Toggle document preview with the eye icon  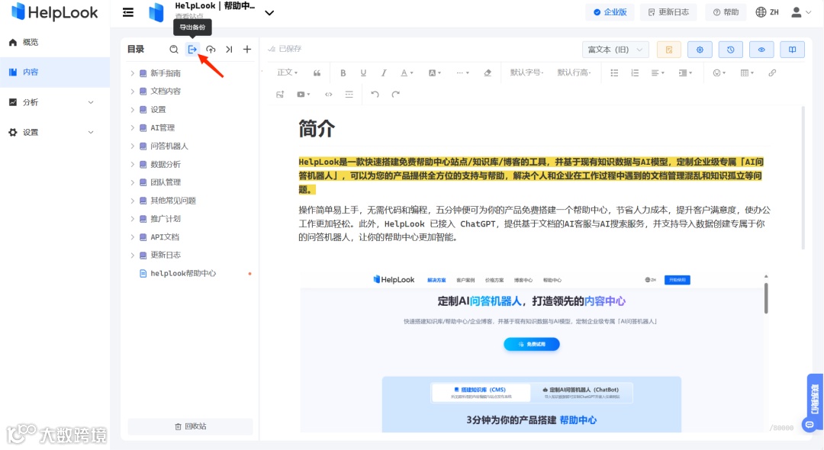coord(761,49)
